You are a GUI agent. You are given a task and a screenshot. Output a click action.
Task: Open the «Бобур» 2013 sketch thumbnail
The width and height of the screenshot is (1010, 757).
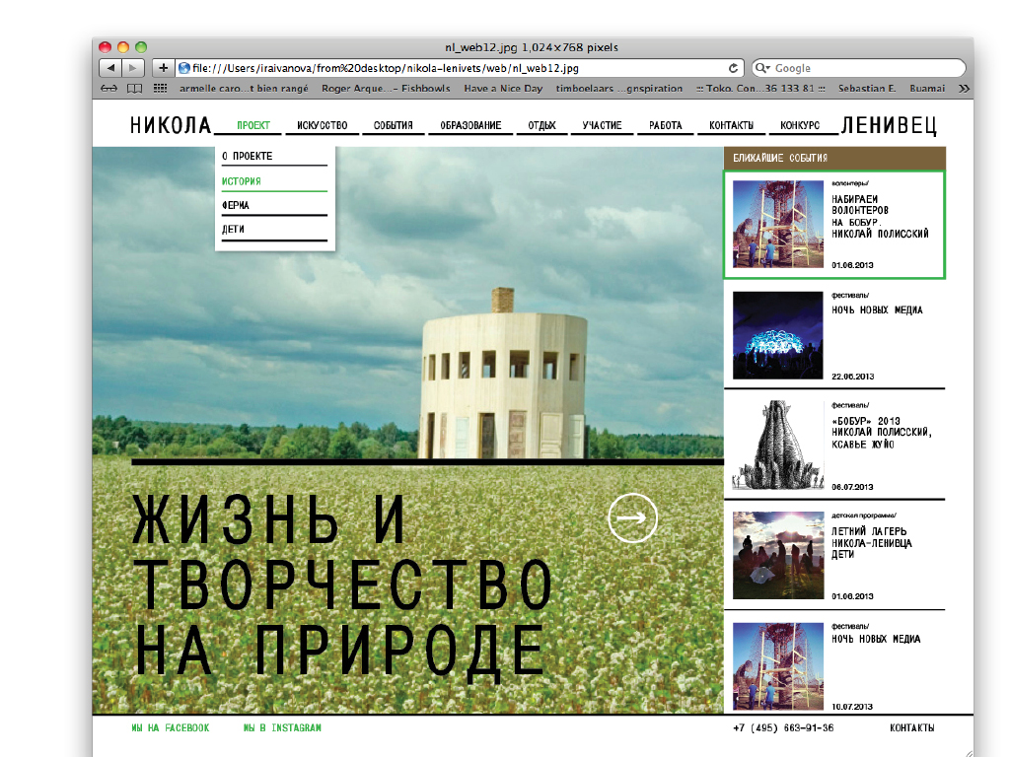tap(777, 446)
